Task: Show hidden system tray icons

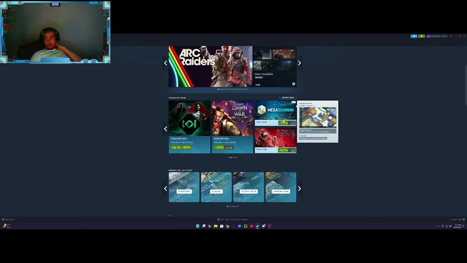Action: [438, 226]
